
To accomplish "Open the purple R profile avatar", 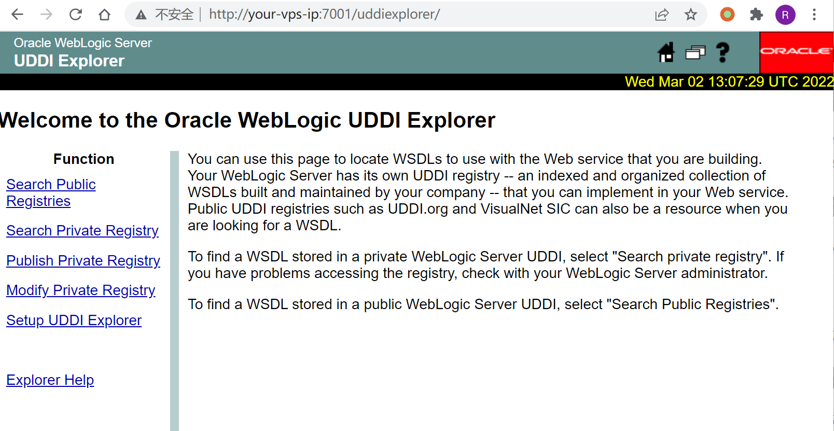I will click(x=785, y=15).
